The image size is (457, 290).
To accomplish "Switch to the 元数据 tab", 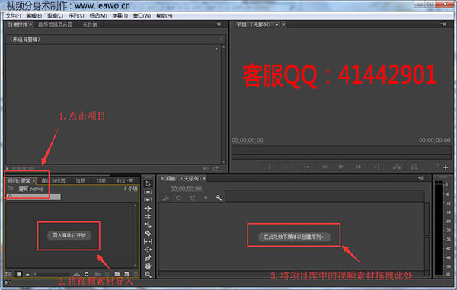I will pyautogui.click(x=90, y=24).
